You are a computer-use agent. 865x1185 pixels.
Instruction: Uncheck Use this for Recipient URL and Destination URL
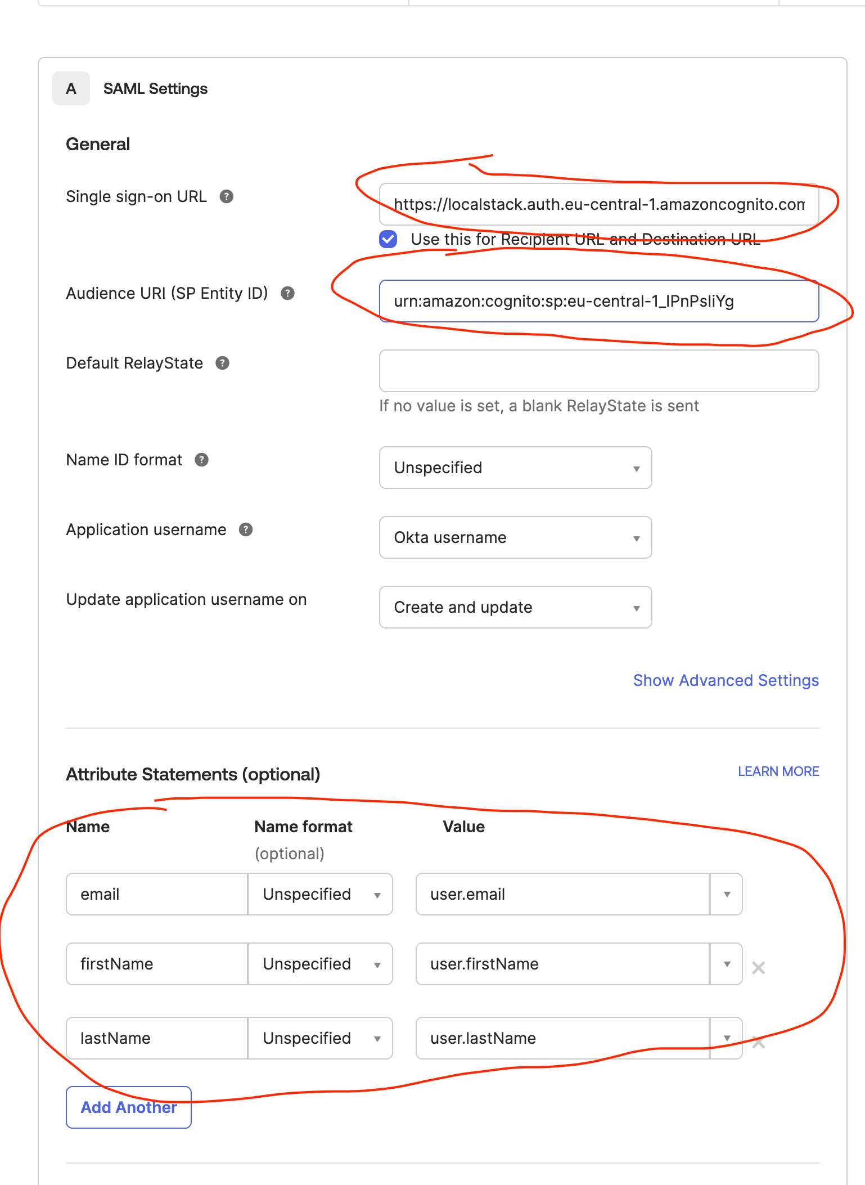click(x=388, y=239)
